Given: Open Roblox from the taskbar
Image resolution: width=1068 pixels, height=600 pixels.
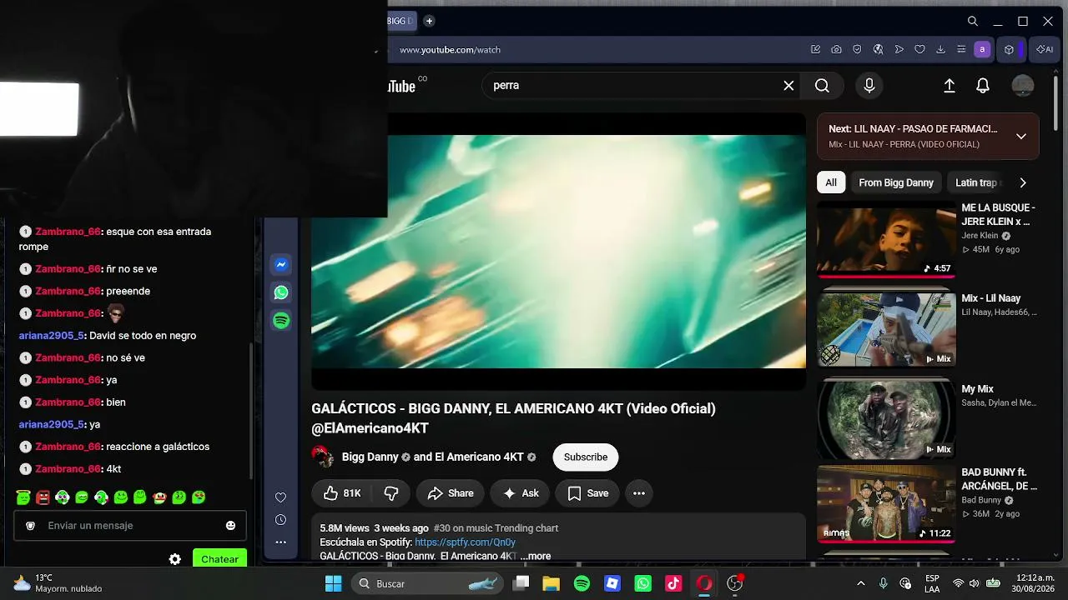Looking at the screenshot, I should (612, 583).
